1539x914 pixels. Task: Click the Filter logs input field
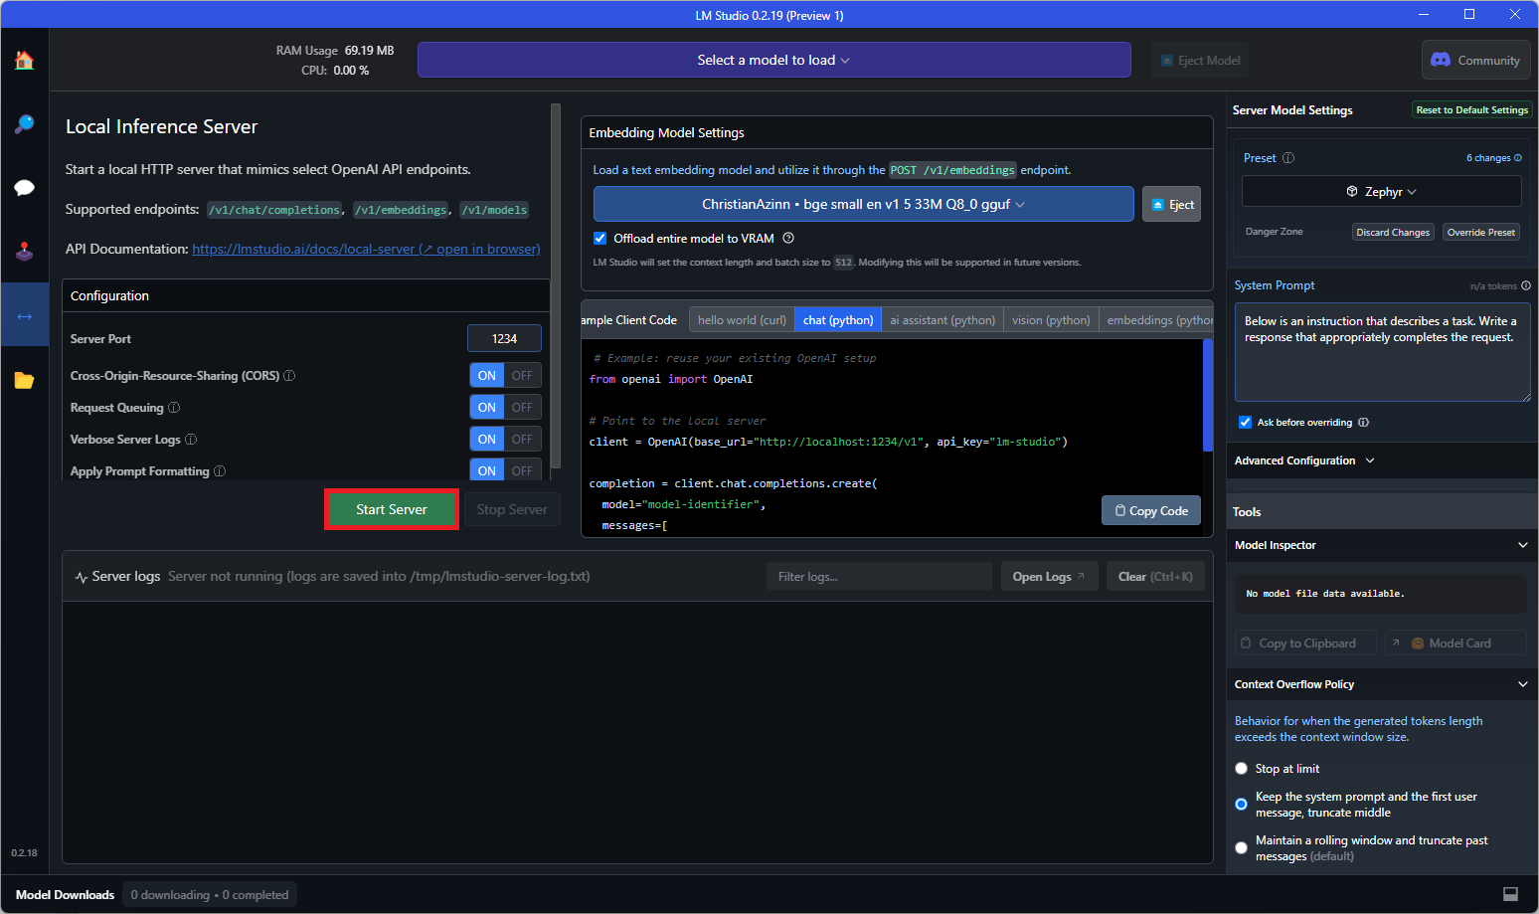tap(878, 577)
